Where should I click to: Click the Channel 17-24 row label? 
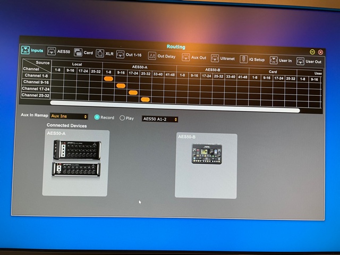coord(36,89)
